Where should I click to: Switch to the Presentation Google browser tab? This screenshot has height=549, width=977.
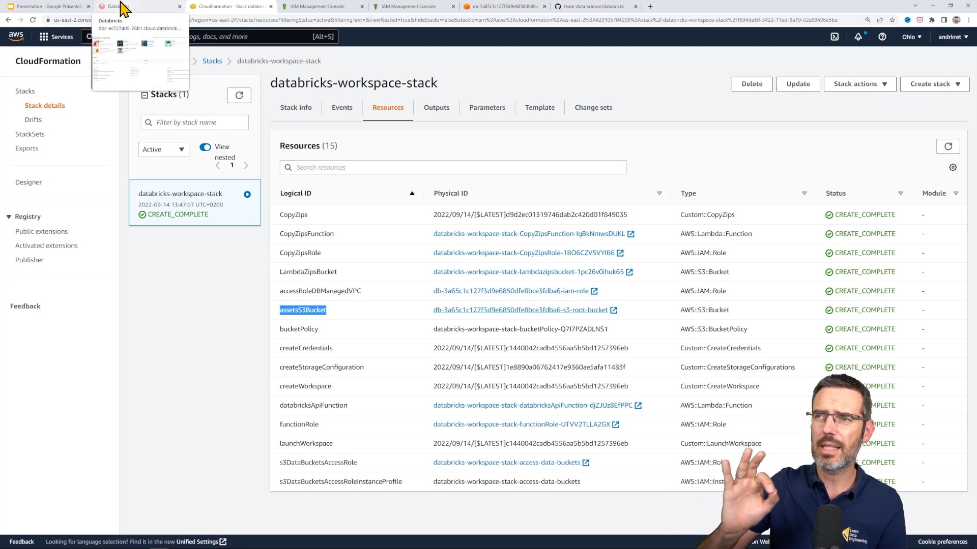[x=49, y=7]
